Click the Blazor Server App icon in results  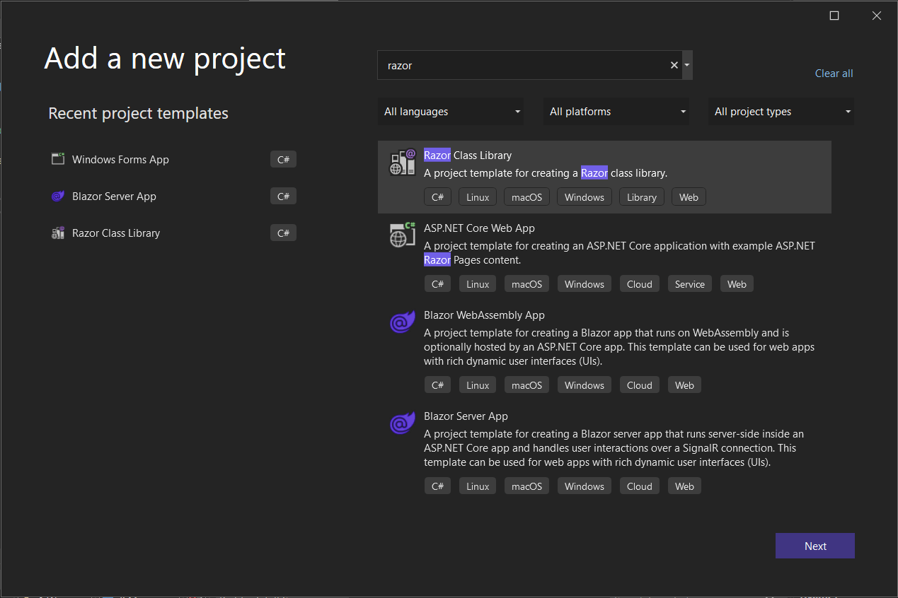402,423
